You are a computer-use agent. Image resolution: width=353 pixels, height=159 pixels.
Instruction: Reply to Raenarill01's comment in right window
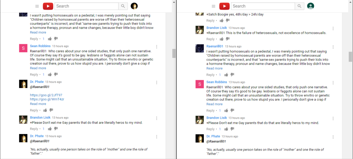click(211, 75)
